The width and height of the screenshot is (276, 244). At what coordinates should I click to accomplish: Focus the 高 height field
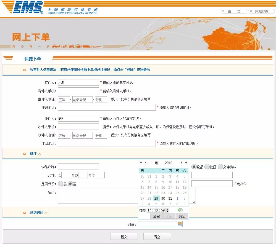click(x=100, y=175)
